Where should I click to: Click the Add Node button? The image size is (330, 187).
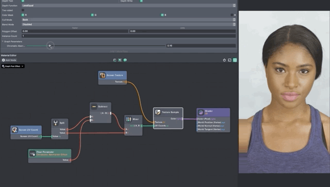(9, 60)
